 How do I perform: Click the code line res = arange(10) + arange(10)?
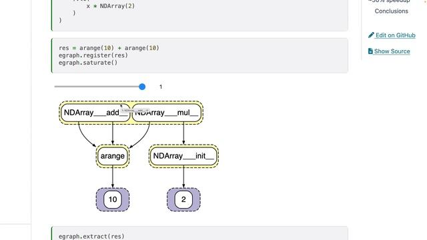[x=109, y=48]
